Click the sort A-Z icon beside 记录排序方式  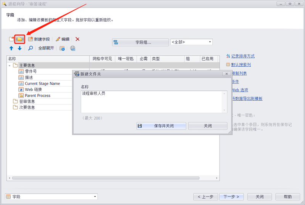pyautogui.click(x=228, y=56)
